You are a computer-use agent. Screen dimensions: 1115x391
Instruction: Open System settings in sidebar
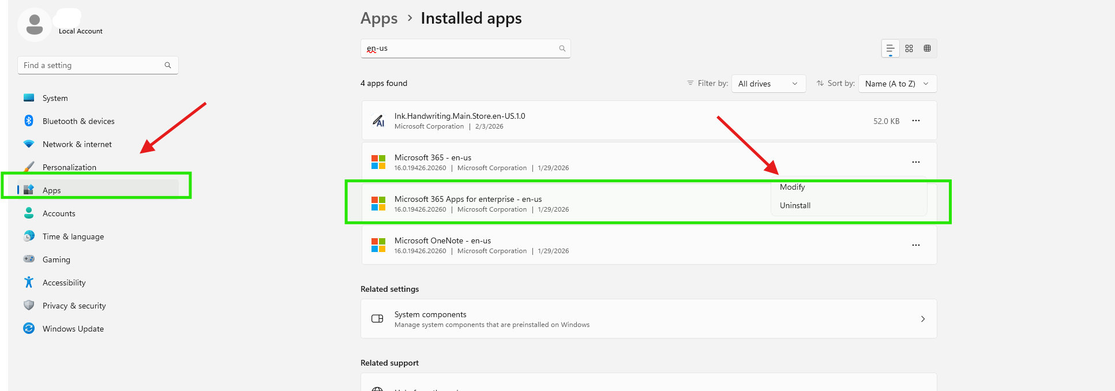pyautogui.click(x=98, y=98)
